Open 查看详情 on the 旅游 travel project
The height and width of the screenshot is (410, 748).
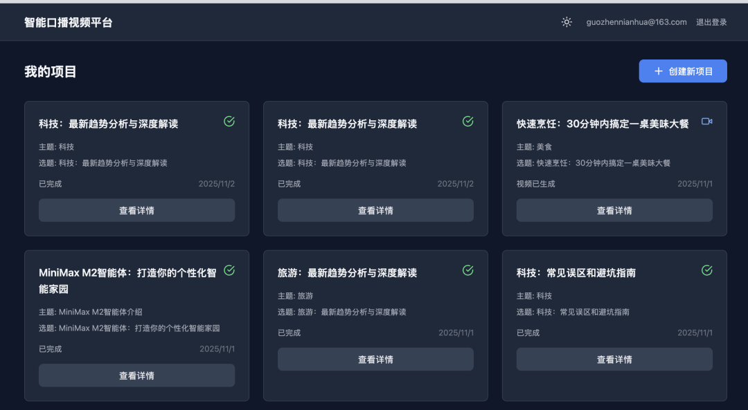point(375,359)
